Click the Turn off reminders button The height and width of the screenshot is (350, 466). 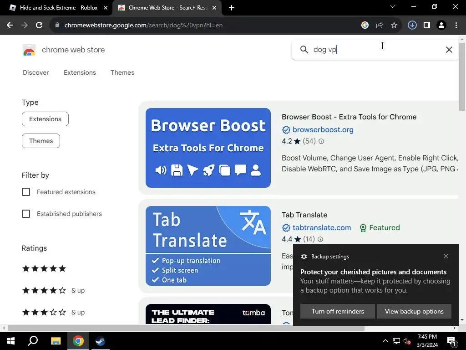pyautogui.click(x=338, y=311)
